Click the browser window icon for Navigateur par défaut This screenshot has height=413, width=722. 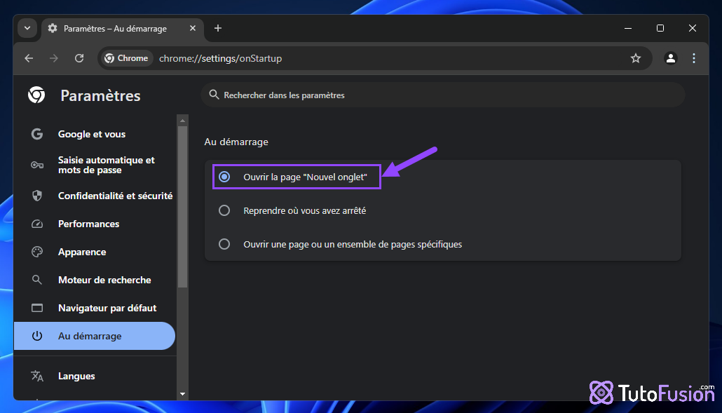(37, 308)
